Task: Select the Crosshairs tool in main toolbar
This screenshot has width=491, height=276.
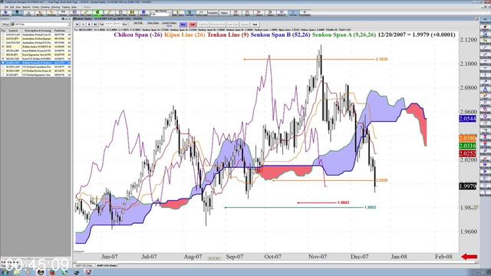Action: pos(305,13)
